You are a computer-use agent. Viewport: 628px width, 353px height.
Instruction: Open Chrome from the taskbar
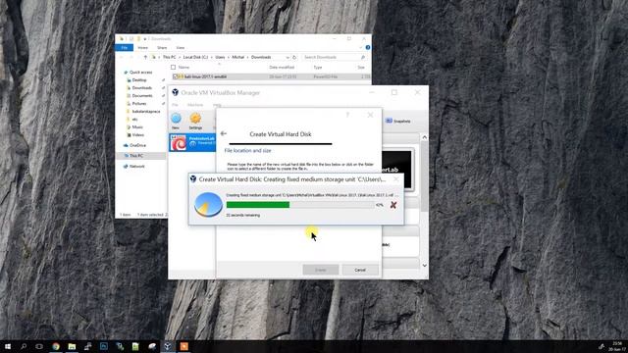pos(56,346)
